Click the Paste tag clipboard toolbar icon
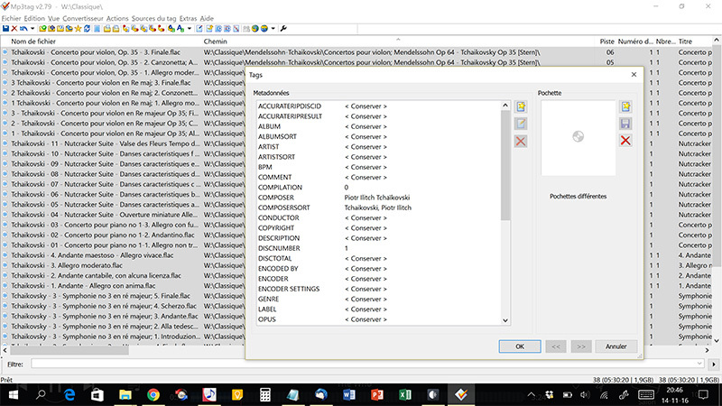Screen dimensions: 722x406 coord(116,29)
